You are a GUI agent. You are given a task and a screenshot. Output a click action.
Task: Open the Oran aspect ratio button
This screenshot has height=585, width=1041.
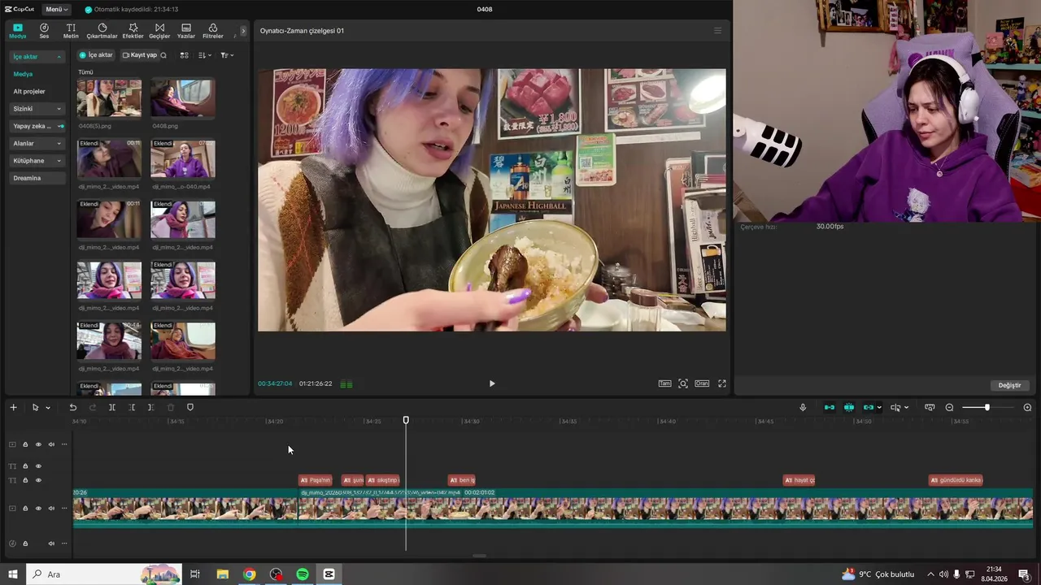[x=702, y=383]
